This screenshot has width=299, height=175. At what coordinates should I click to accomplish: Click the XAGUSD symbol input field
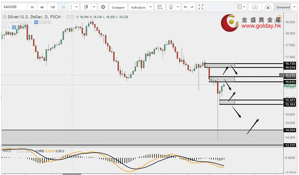[14, 7]
